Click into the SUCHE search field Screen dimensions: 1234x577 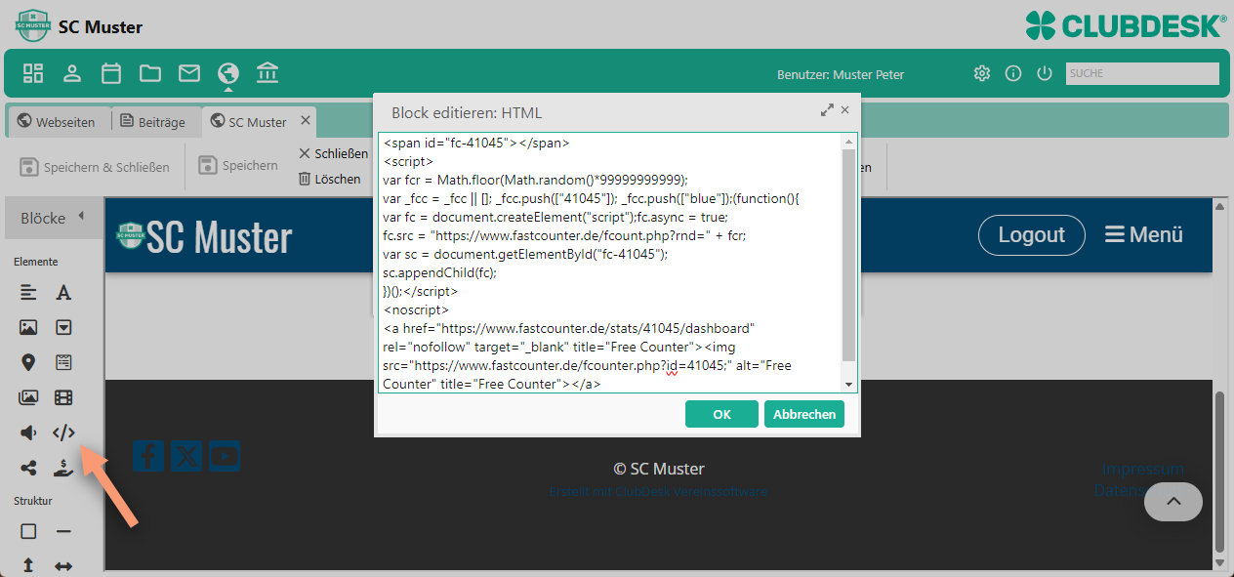click(x=1142, y=73)
